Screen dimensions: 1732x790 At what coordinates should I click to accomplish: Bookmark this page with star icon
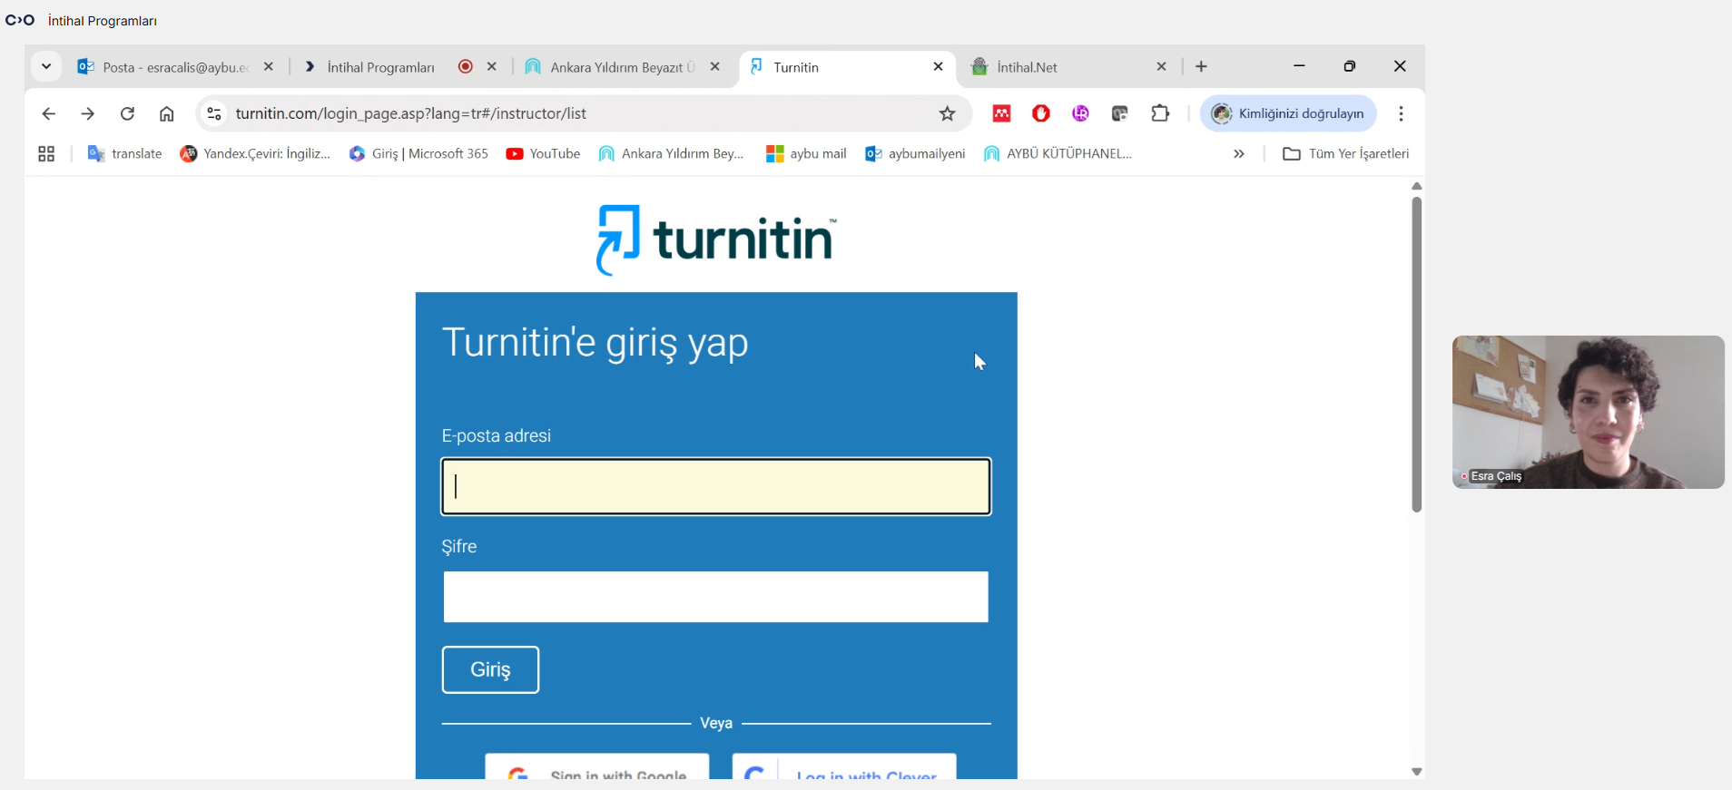coord(948,113)
